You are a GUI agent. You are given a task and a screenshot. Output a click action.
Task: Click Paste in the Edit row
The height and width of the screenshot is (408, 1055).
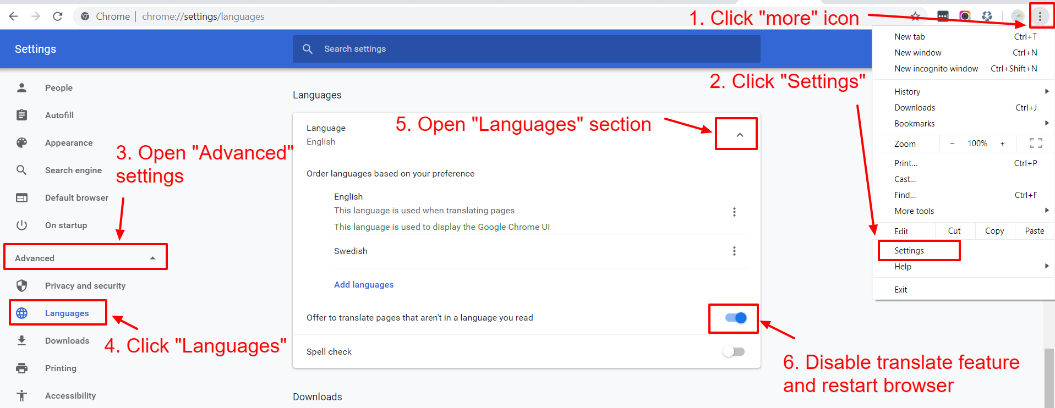tap(1035, 231)
